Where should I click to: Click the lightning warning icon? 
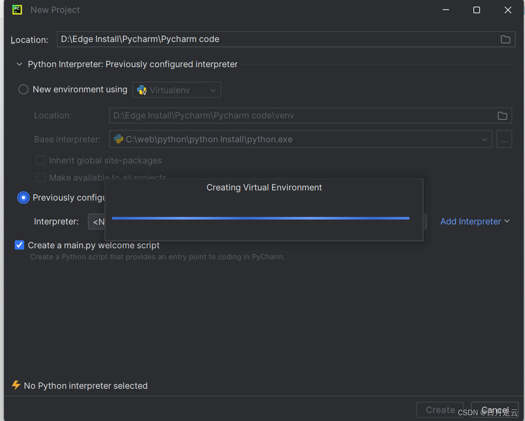click(x=16, y=385)
